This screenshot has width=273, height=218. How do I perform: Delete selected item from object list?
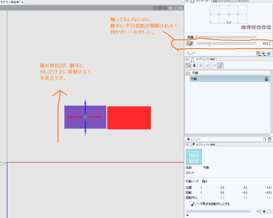[269, 139]
